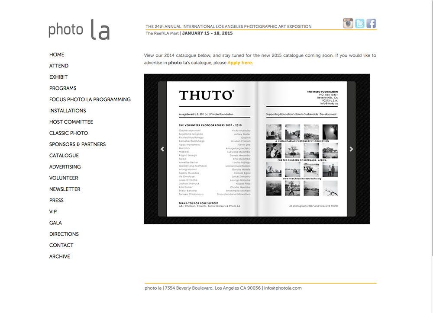Open the Instagram social icon

348,23
